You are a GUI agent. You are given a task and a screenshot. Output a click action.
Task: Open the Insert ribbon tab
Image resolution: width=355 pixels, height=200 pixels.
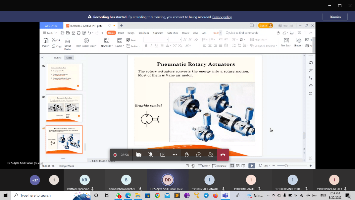coord(121,33)
